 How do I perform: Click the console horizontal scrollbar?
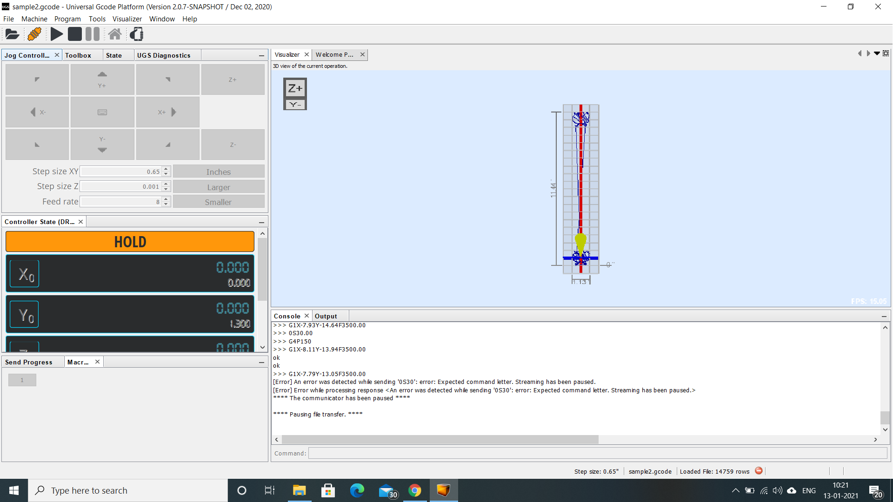click(x=440, y=439)
